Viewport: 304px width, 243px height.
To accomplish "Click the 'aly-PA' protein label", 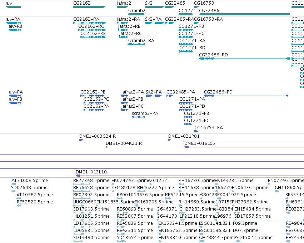I will (x=16, y=92).
